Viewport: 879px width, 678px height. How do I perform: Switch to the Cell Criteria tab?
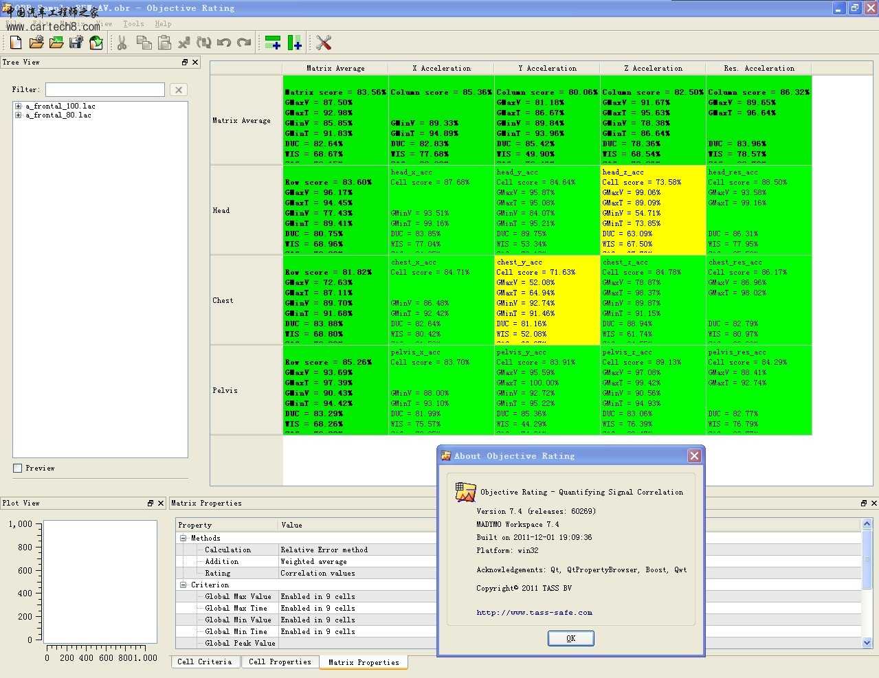click(205, 662)
